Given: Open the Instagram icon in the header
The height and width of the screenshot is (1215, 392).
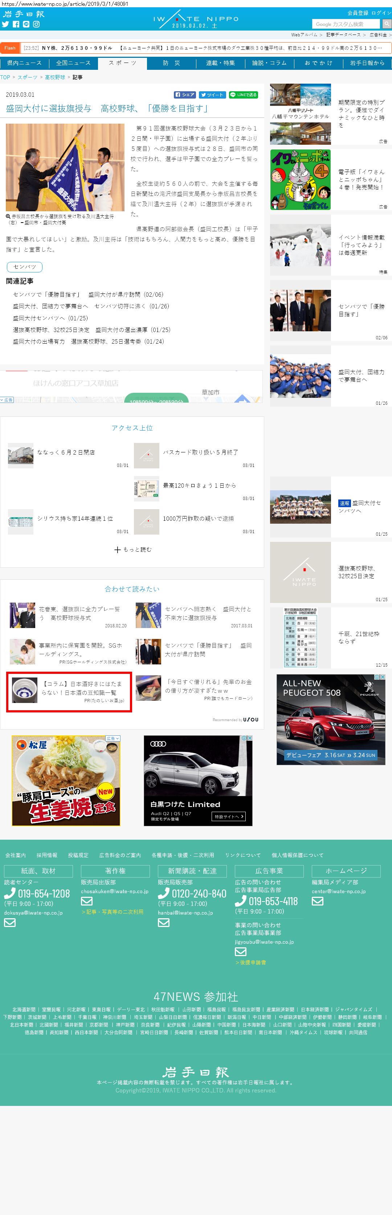Looking at the screenshot, I should 36,24.
